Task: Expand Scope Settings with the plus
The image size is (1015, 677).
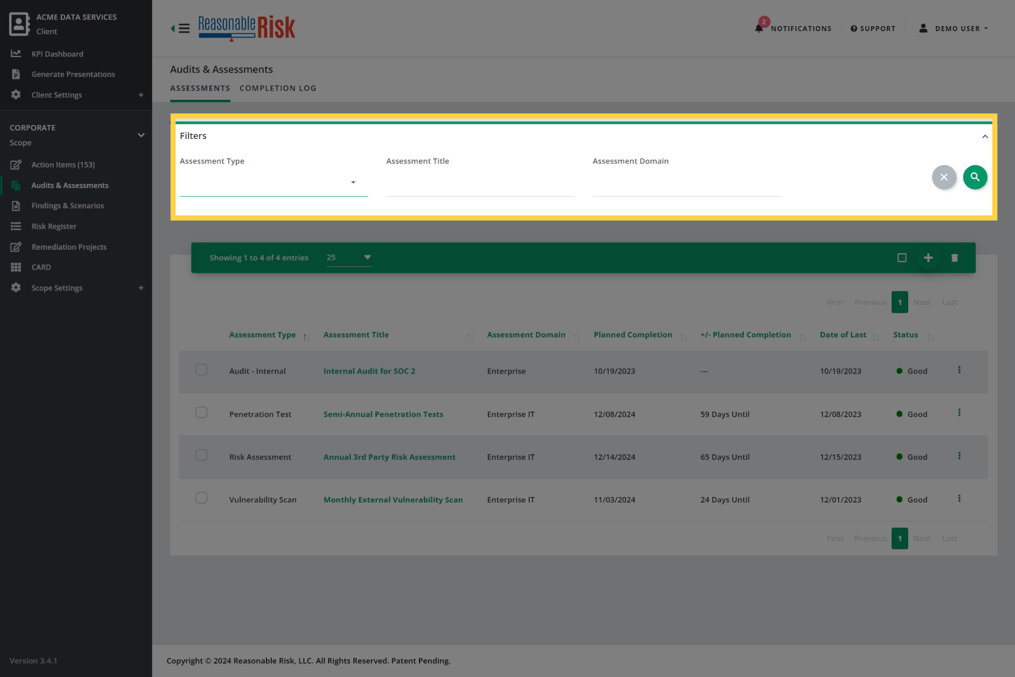Action: [x=141, y=288]
